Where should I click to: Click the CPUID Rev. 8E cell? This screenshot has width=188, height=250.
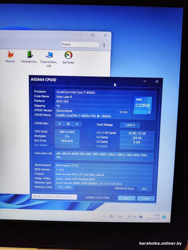coord(68,124)
